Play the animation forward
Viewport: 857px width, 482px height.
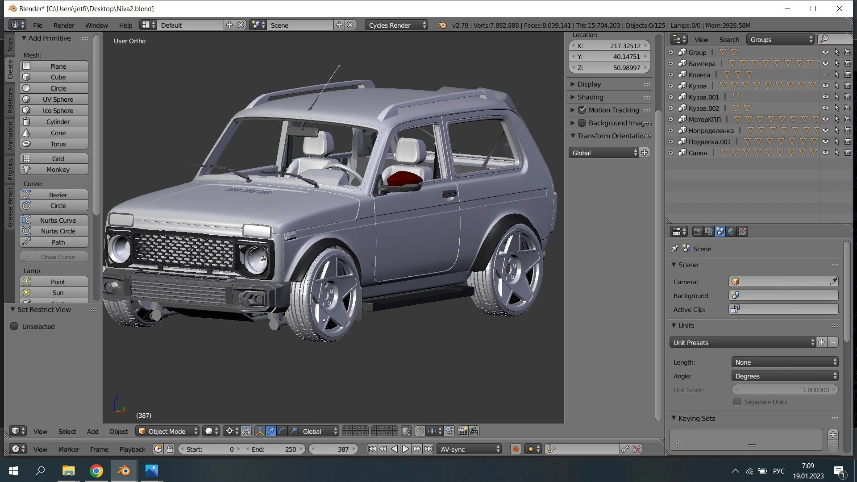point(405,449)
